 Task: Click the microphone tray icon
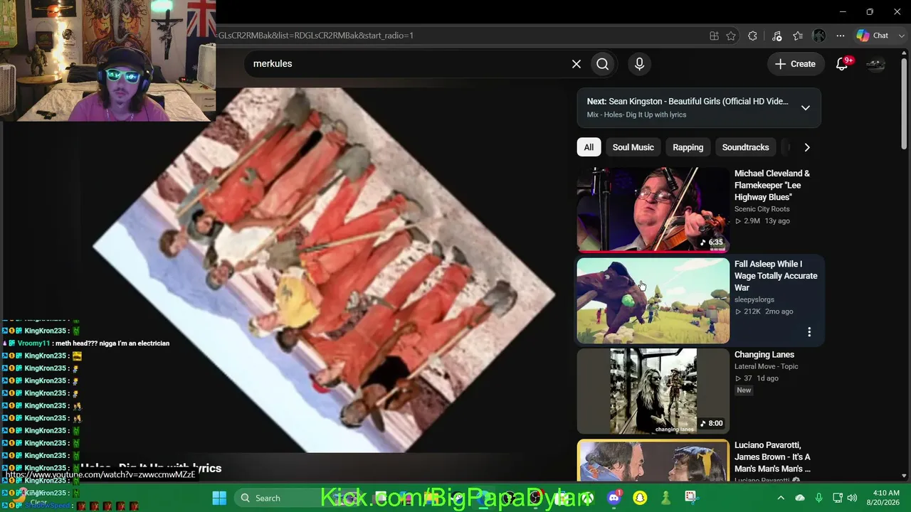tap(818, 498)
